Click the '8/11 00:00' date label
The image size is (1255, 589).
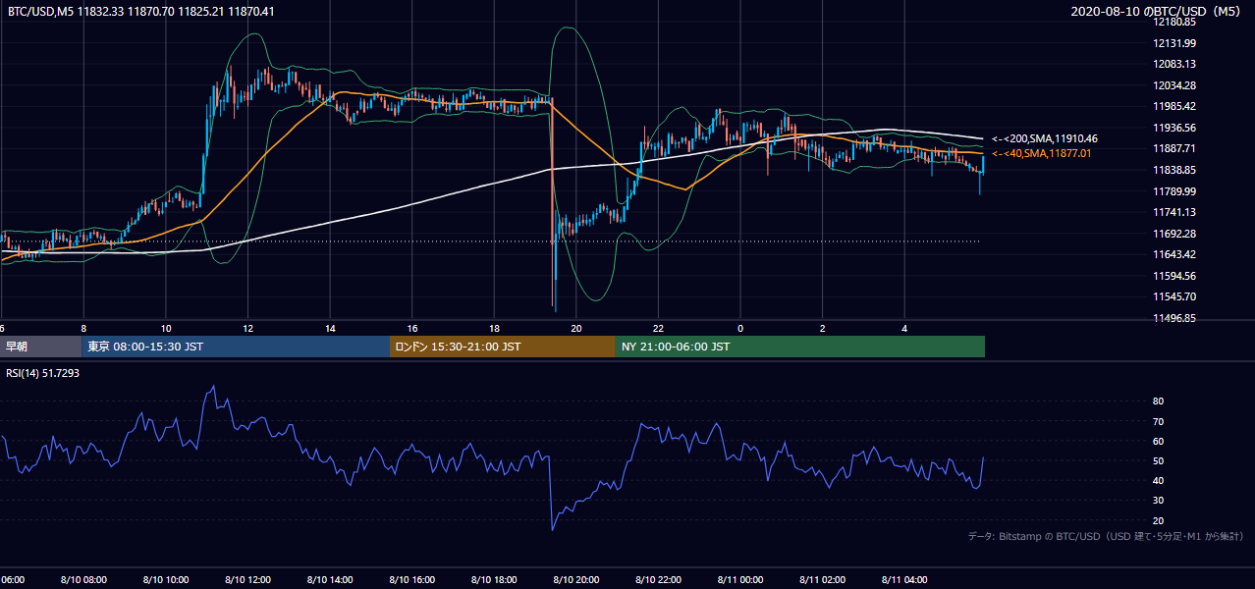740,579
